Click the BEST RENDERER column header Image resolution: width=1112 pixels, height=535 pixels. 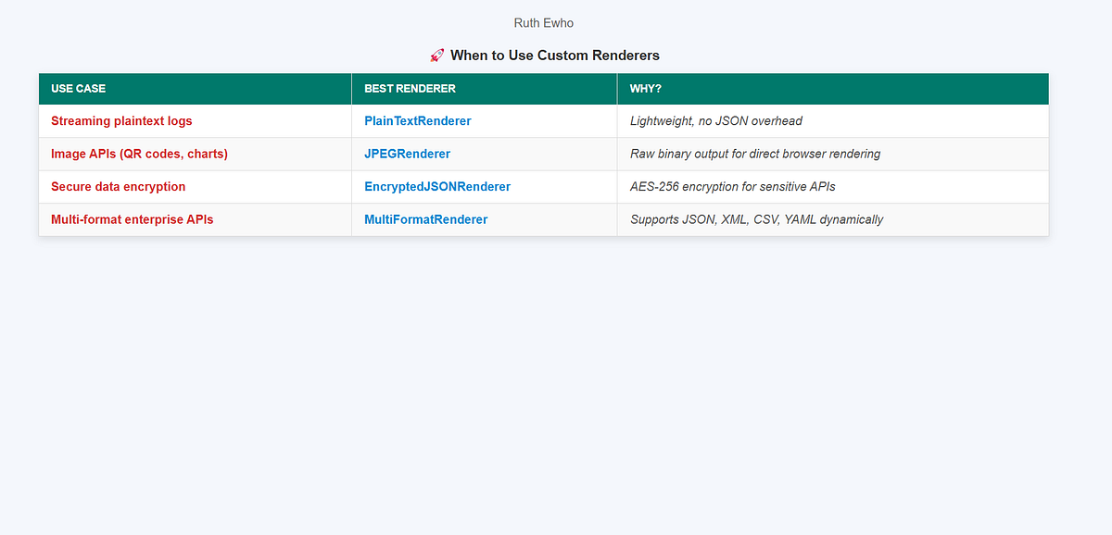[x=409, y=88]
